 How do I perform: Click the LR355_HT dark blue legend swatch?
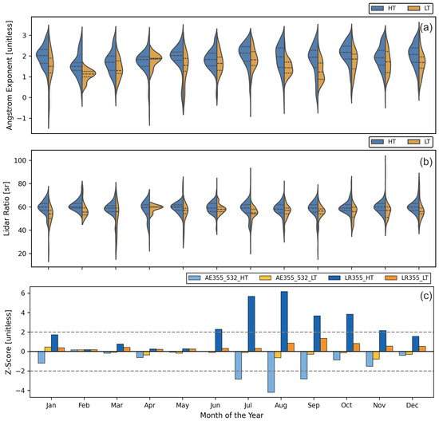click(334, 277)
